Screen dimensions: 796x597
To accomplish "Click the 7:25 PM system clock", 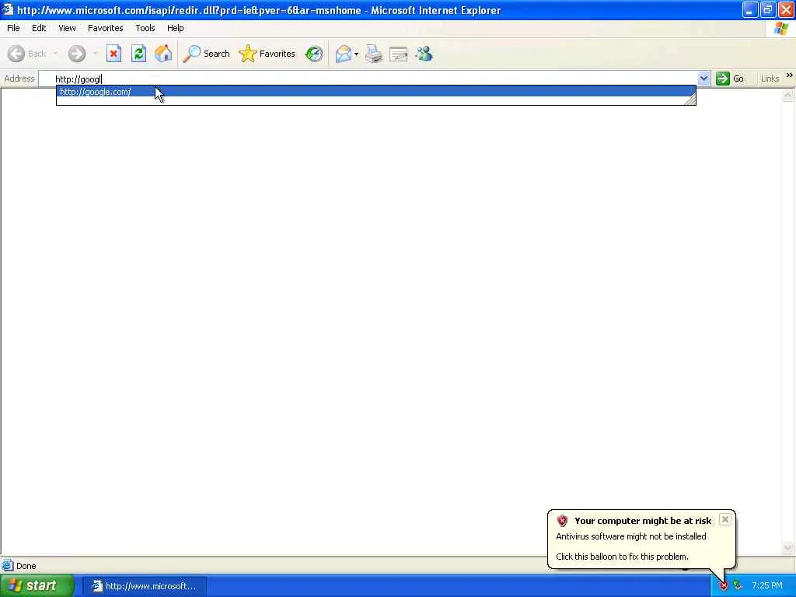I will [x=767, y=586].
